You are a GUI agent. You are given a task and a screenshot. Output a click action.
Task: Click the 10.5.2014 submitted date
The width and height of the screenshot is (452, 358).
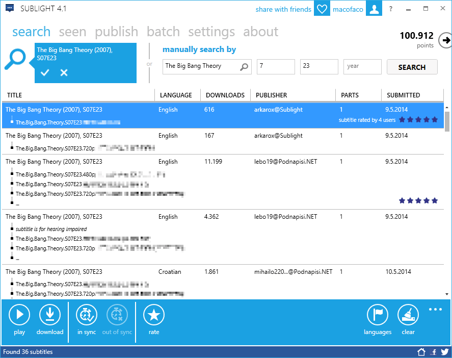tap(398, 272)
